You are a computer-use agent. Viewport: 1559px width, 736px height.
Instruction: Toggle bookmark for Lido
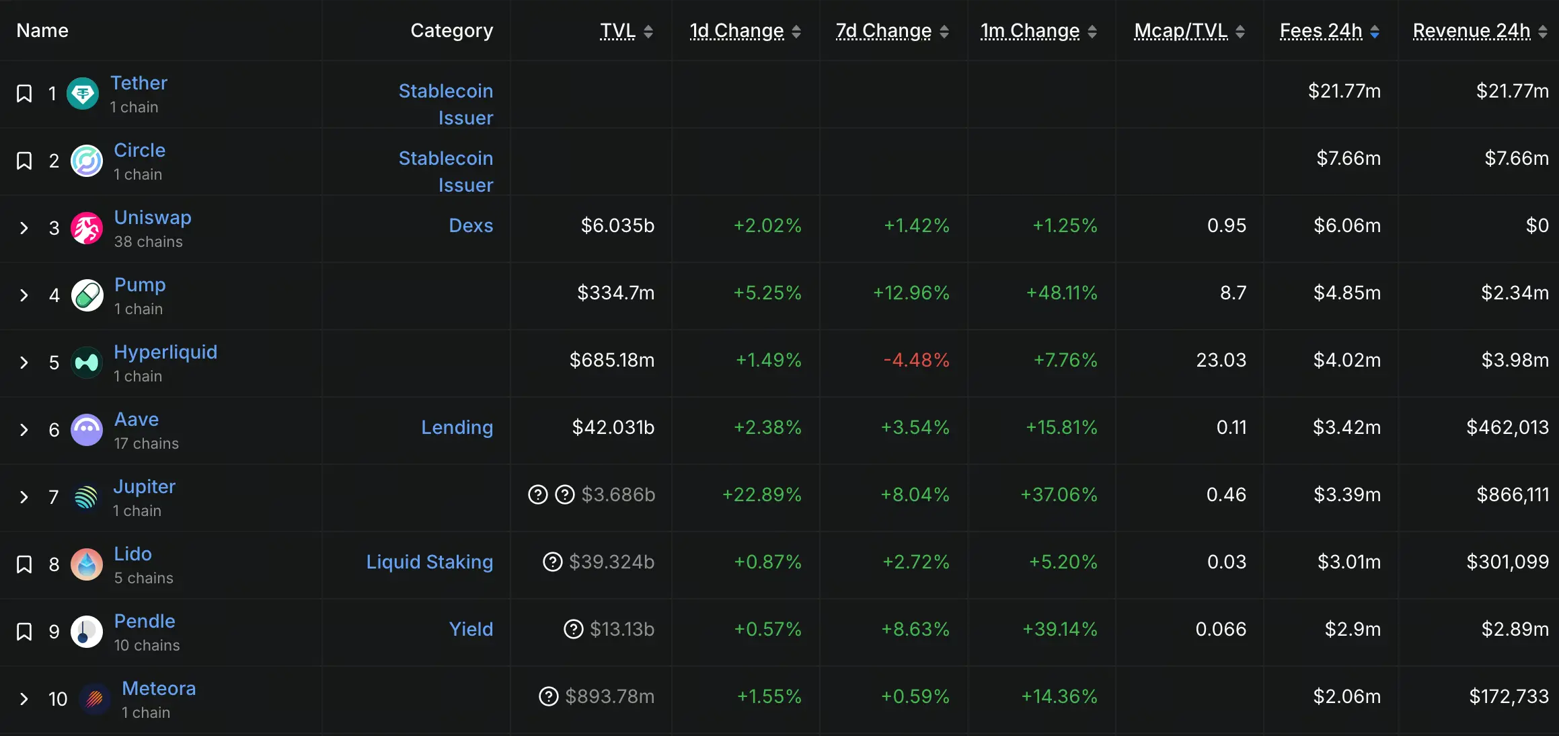[x=24, y=564]
